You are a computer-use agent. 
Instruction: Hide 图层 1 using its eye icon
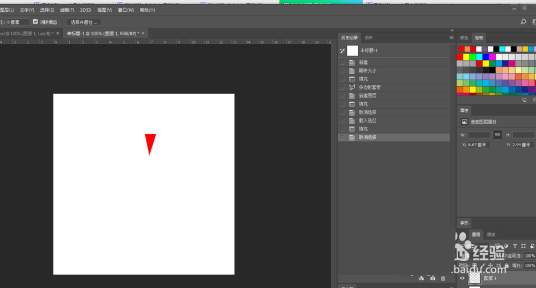463,278
